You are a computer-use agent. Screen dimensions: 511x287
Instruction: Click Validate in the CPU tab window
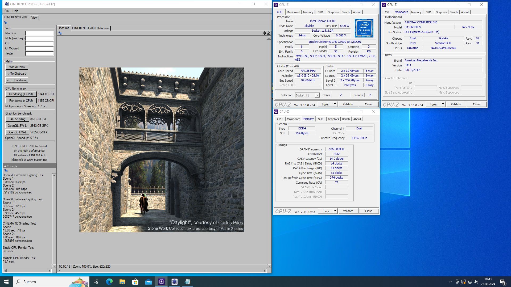click(x=348, y=104)
